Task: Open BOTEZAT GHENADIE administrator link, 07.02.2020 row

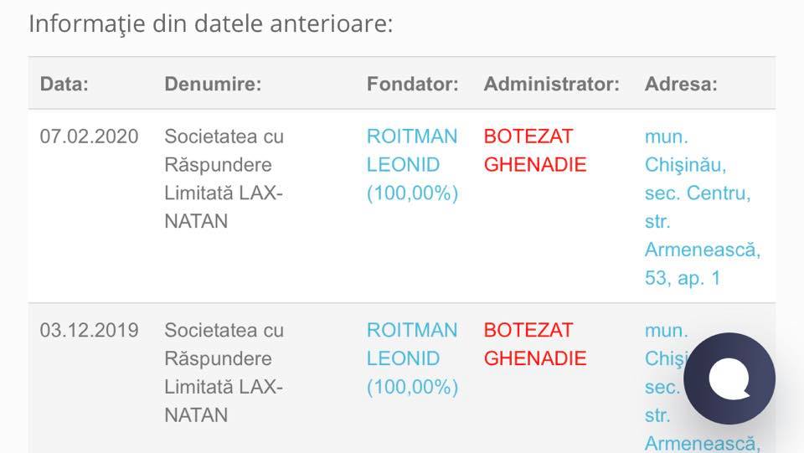Action: coord(535,150)
